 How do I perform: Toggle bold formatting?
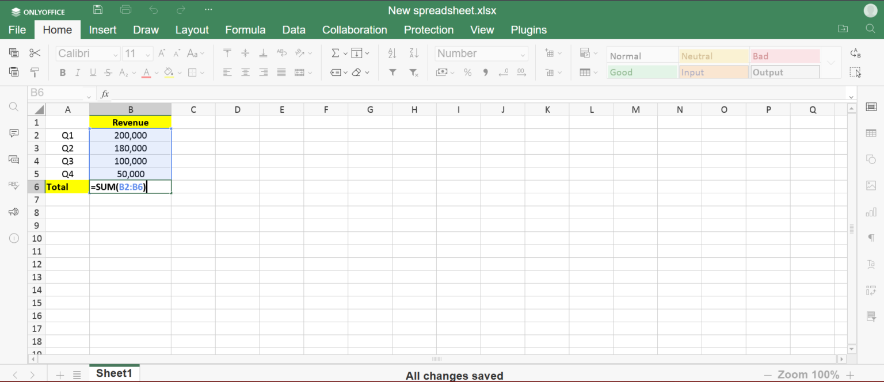63,72
